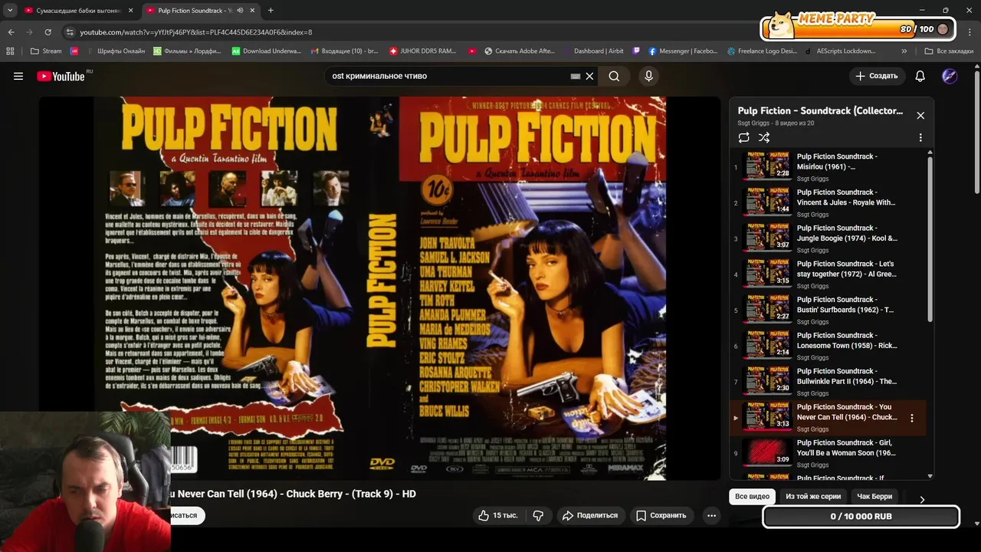Toggle playlist shuffle
981x552 pixels.
click(764, 137)
